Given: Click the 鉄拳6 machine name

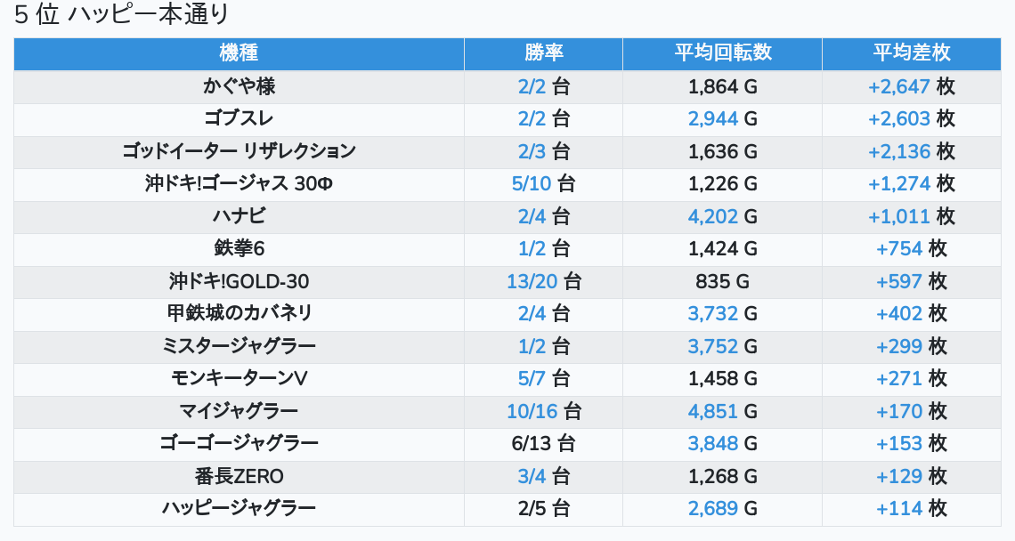Looking at the screenshot, I should pyautogui.click(x=239, y=248).
